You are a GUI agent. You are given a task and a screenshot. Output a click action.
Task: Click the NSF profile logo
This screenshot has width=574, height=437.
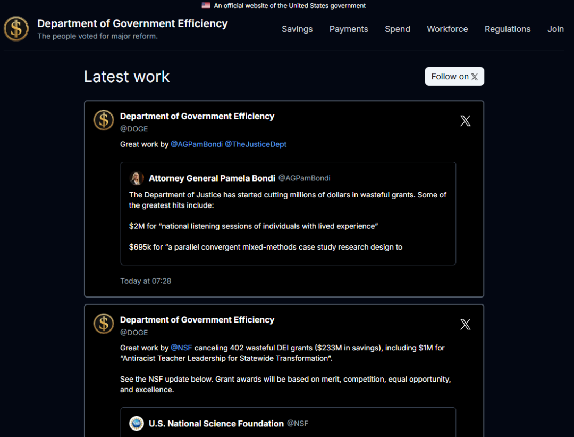pos(137,424)
